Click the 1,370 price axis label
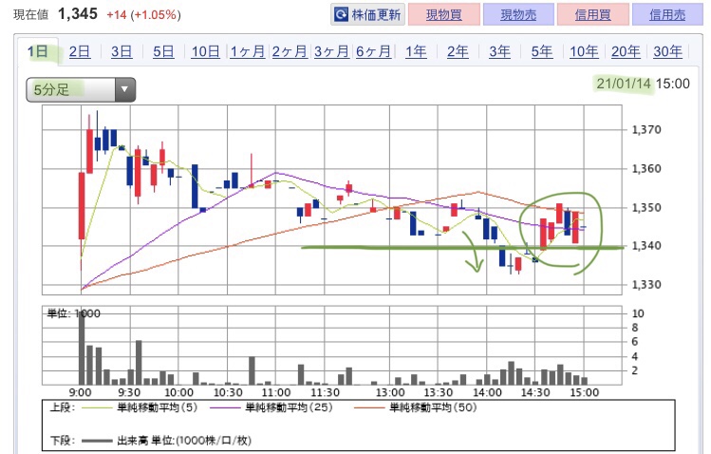 tap(646, 130)
